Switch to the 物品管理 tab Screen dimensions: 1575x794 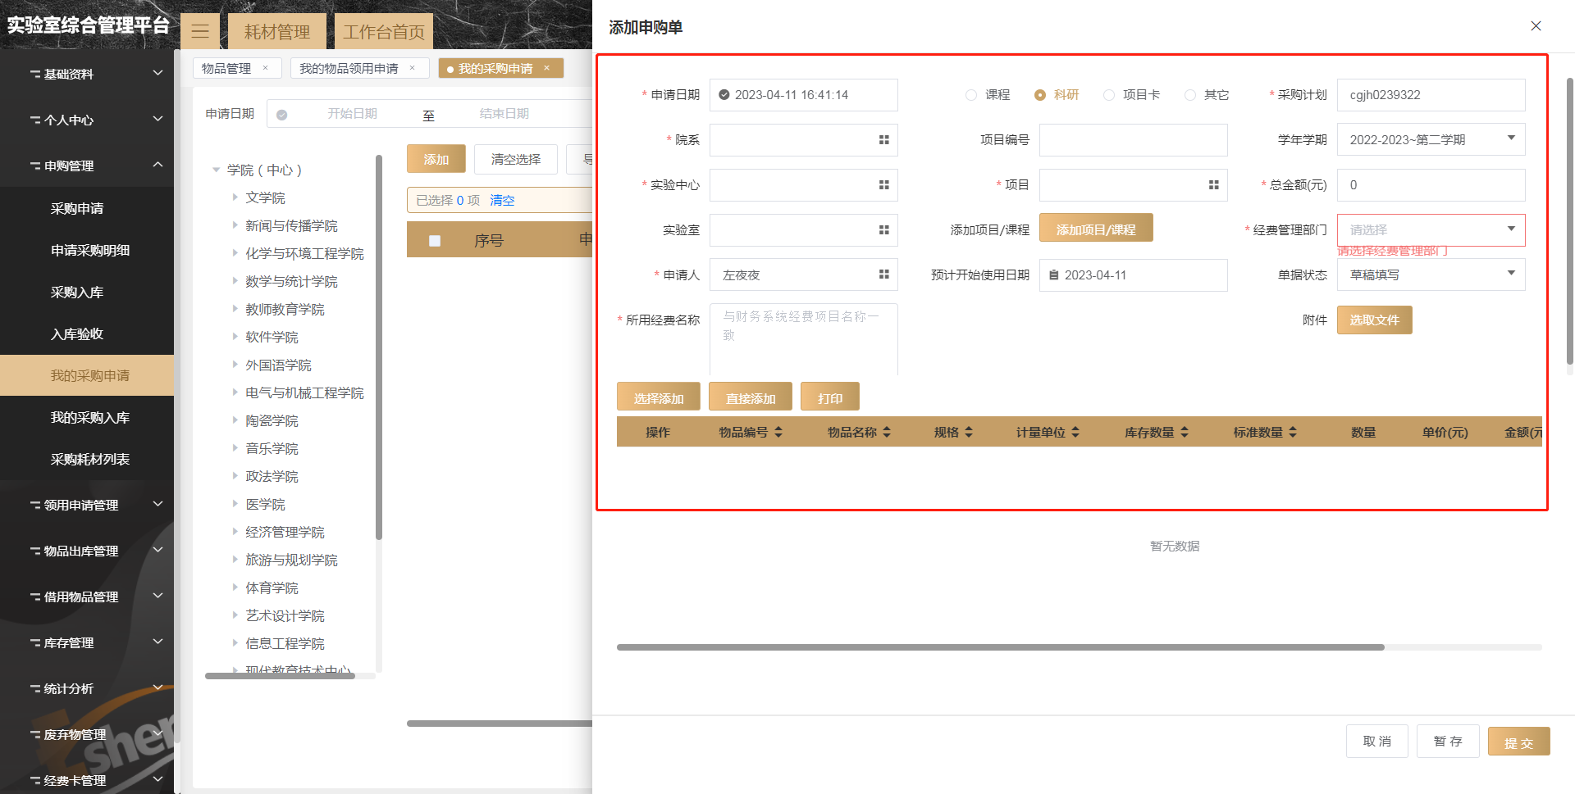pyautogui.click(x=226, y=68)
